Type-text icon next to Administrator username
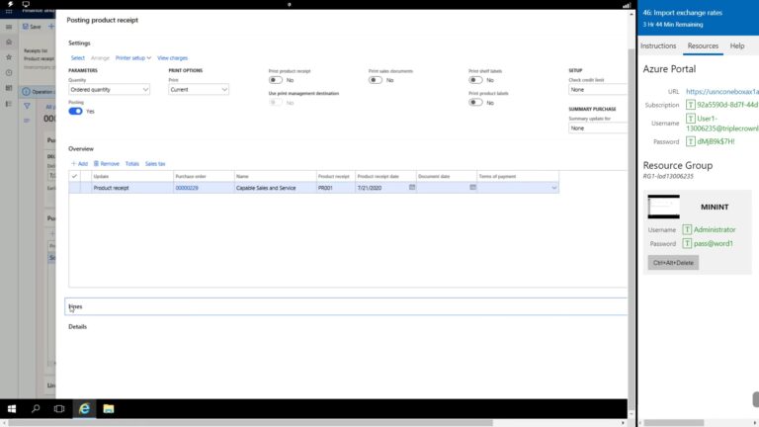This screenshot has width=759, height=427. click(687, 229)
